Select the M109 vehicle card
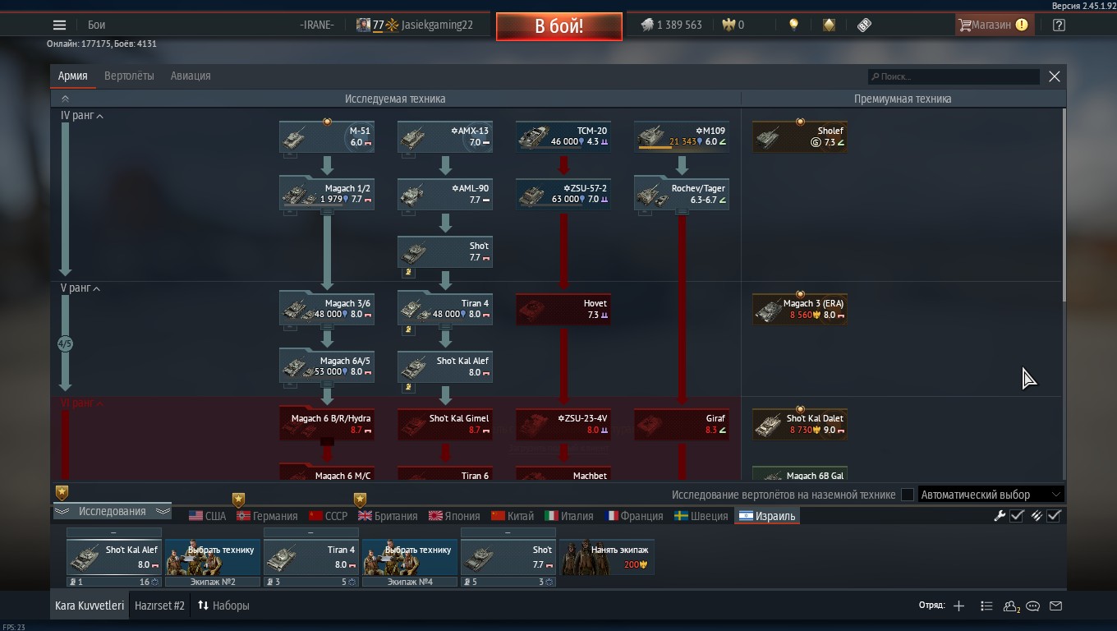1117x631 pixels. [x=682, y=136]
